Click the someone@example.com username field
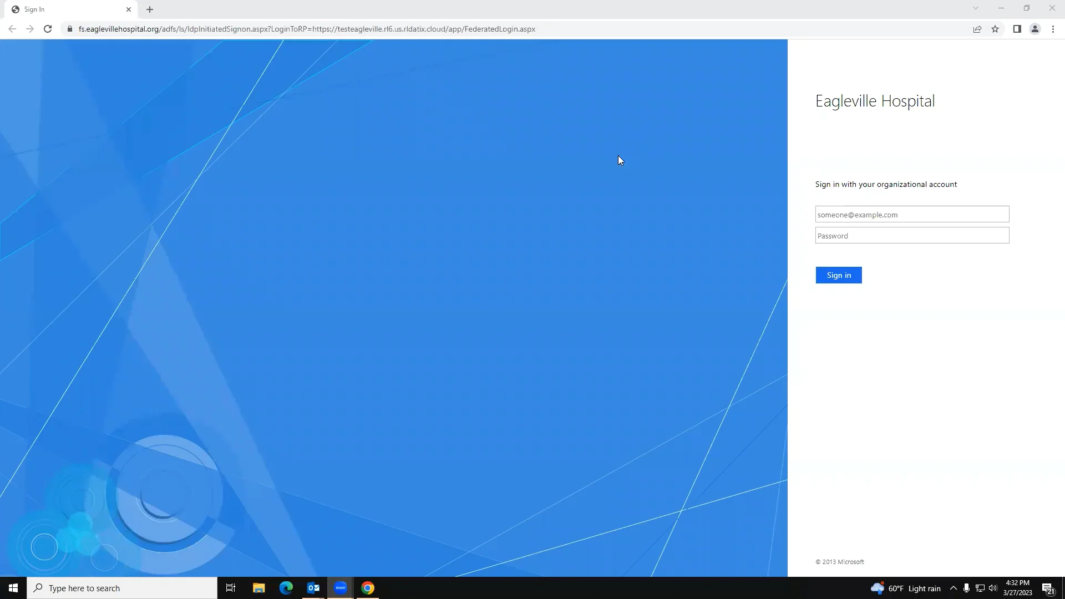The height and width of the screenshot is (599, 1065). click(912, 215)
